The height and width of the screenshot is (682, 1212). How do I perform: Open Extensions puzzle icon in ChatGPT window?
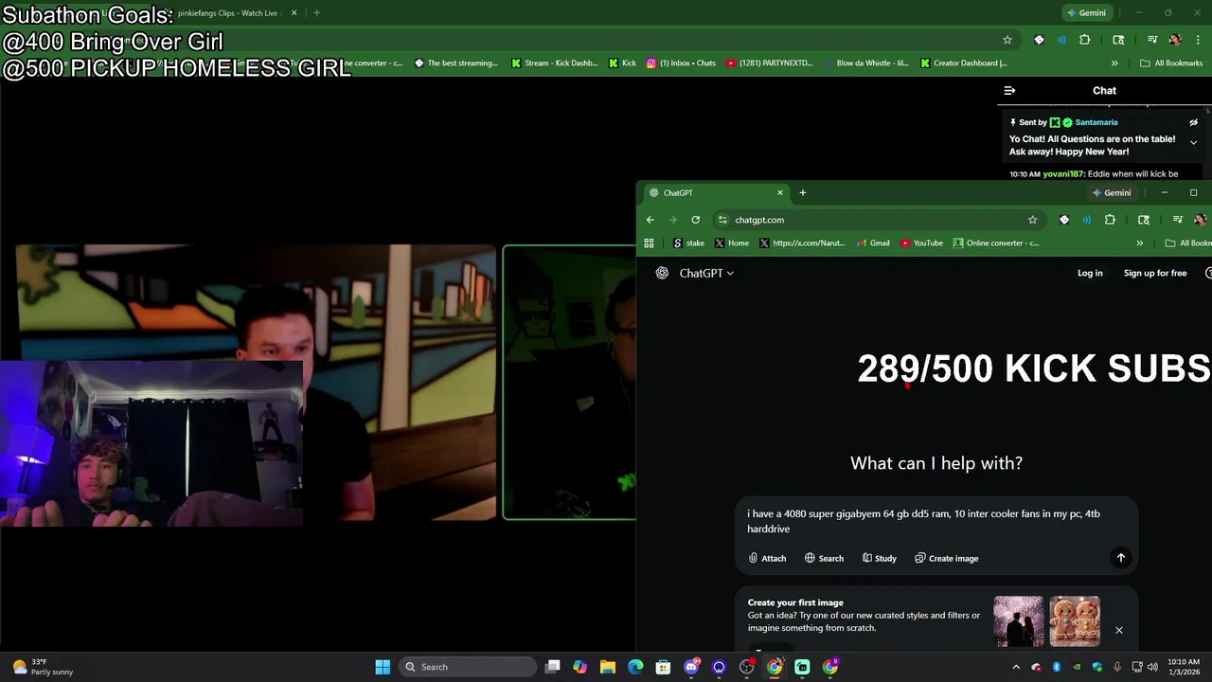1110,220
